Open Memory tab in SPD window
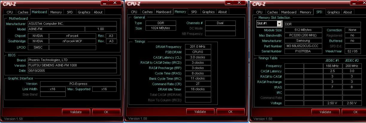This screenshot has height=123, width=366. [x=305, y=12]
